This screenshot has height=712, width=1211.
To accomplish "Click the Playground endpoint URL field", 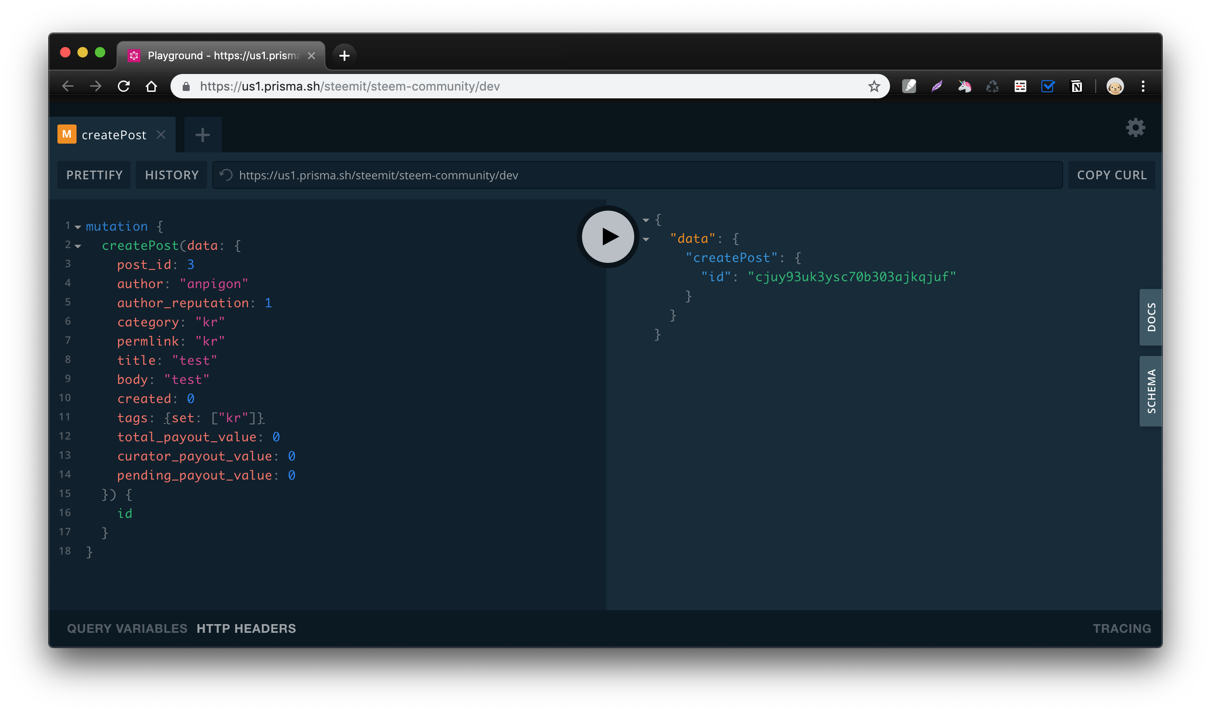I will point(625,175).
